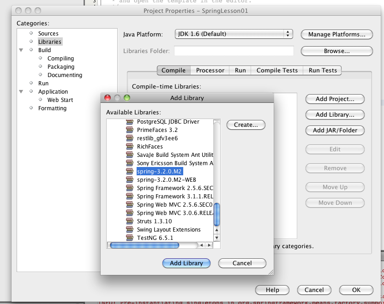Click the Spring Web MVC 3.0.6.RELE library icon
The height and width of the screenshot is (304, 384).
(130, 213)
